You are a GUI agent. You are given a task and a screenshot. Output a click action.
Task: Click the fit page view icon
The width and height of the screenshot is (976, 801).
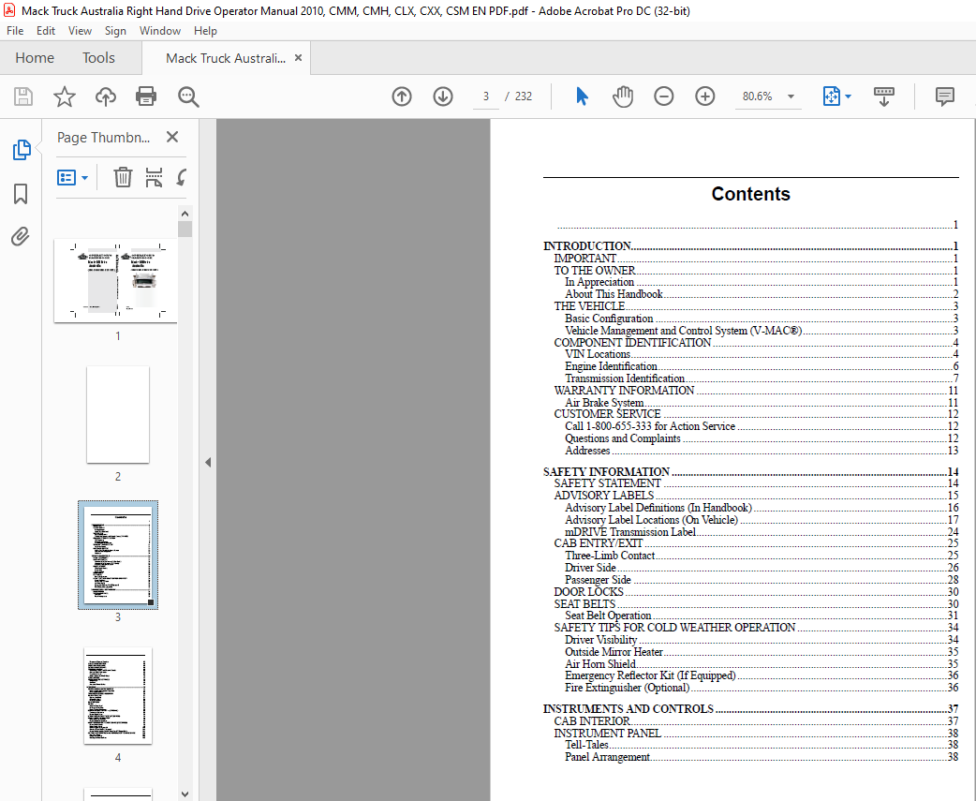pos(831,96)
